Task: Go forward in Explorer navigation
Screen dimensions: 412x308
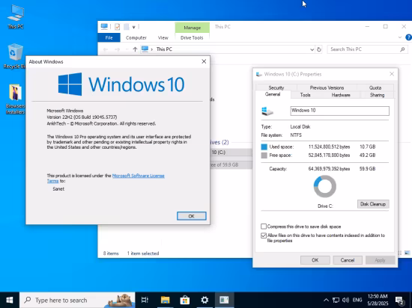Action: pyautogui.click(x=117, y=49)
